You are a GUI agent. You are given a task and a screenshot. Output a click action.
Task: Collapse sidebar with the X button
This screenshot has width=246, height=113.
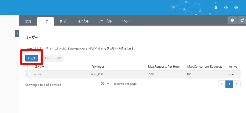tap(17, 34)
